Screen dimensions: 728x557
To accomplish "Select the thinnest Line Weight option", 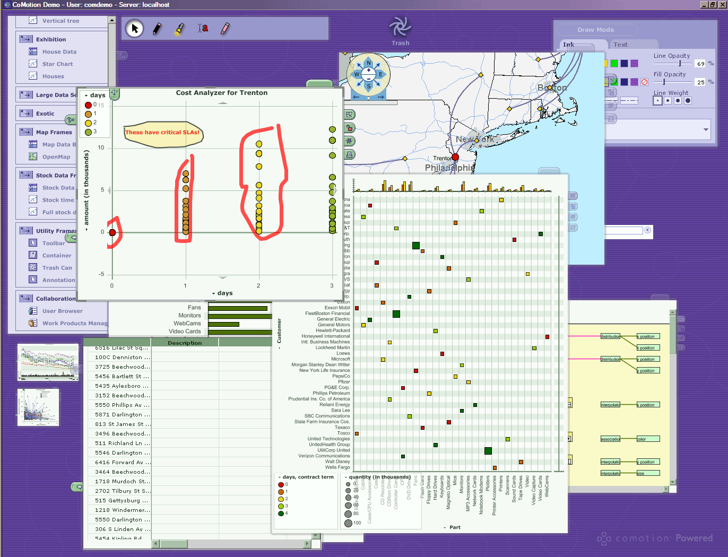I will (x=657, y=101).
